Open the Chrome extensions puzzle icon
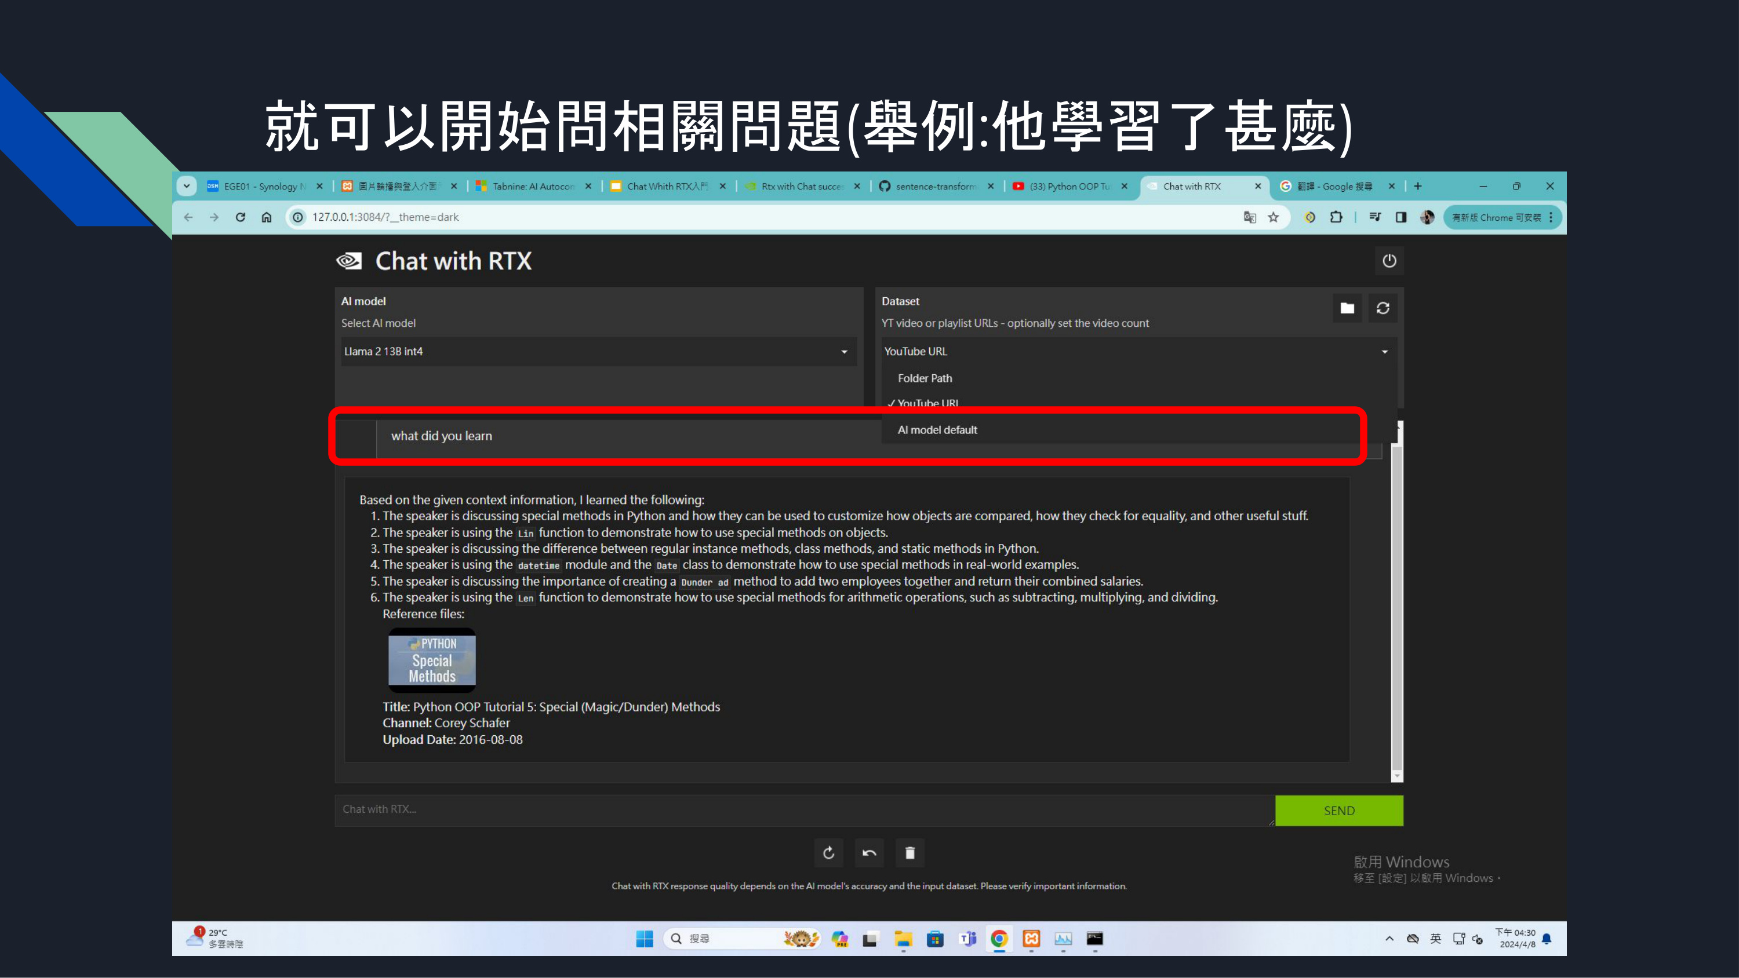 pos(1336,217)
